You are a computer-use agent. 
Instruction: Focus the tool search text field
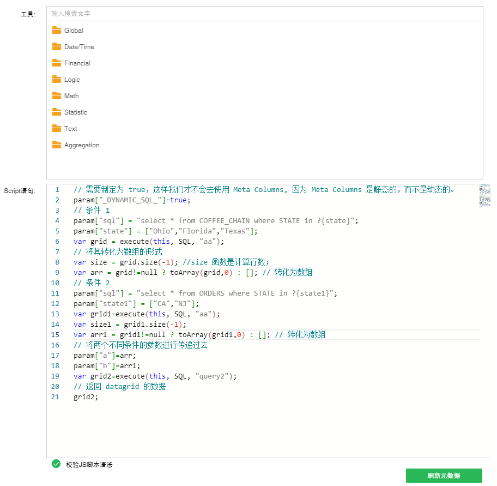(264, 13)
